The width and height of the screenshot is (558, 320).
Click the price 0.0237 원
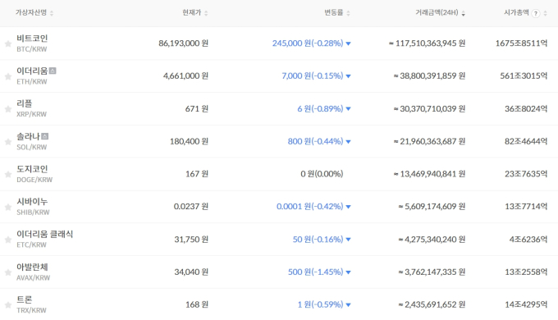click(191, 207)
